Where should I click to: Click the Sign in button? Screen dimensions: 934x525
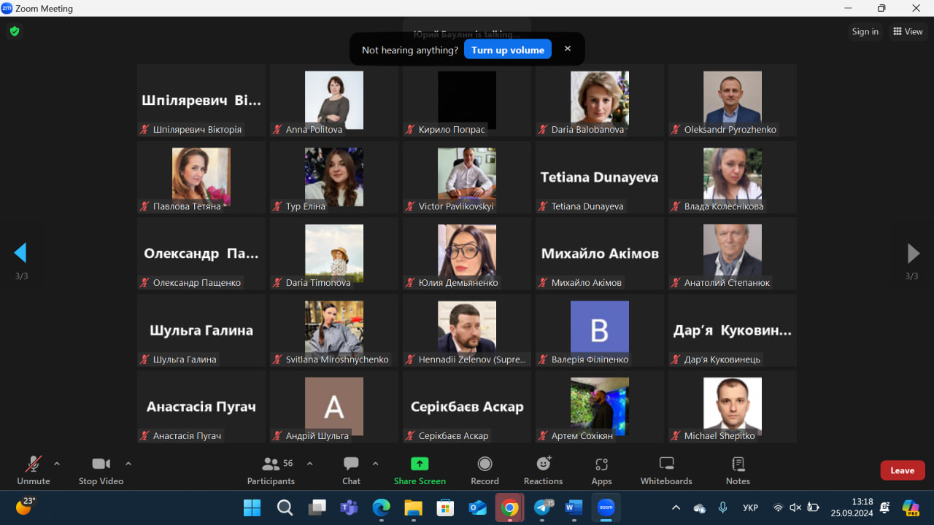tap(865, 31)
